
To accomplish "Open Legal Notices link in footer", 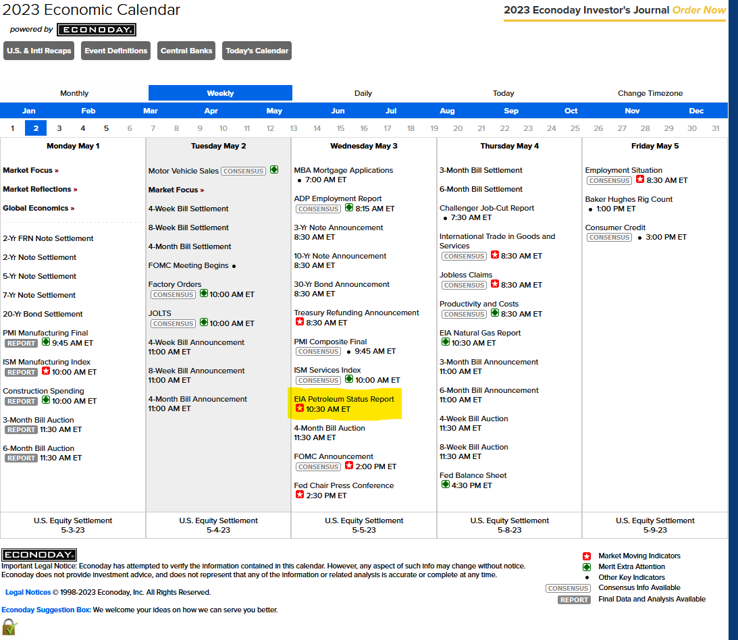I will click(x=28, y=592).
